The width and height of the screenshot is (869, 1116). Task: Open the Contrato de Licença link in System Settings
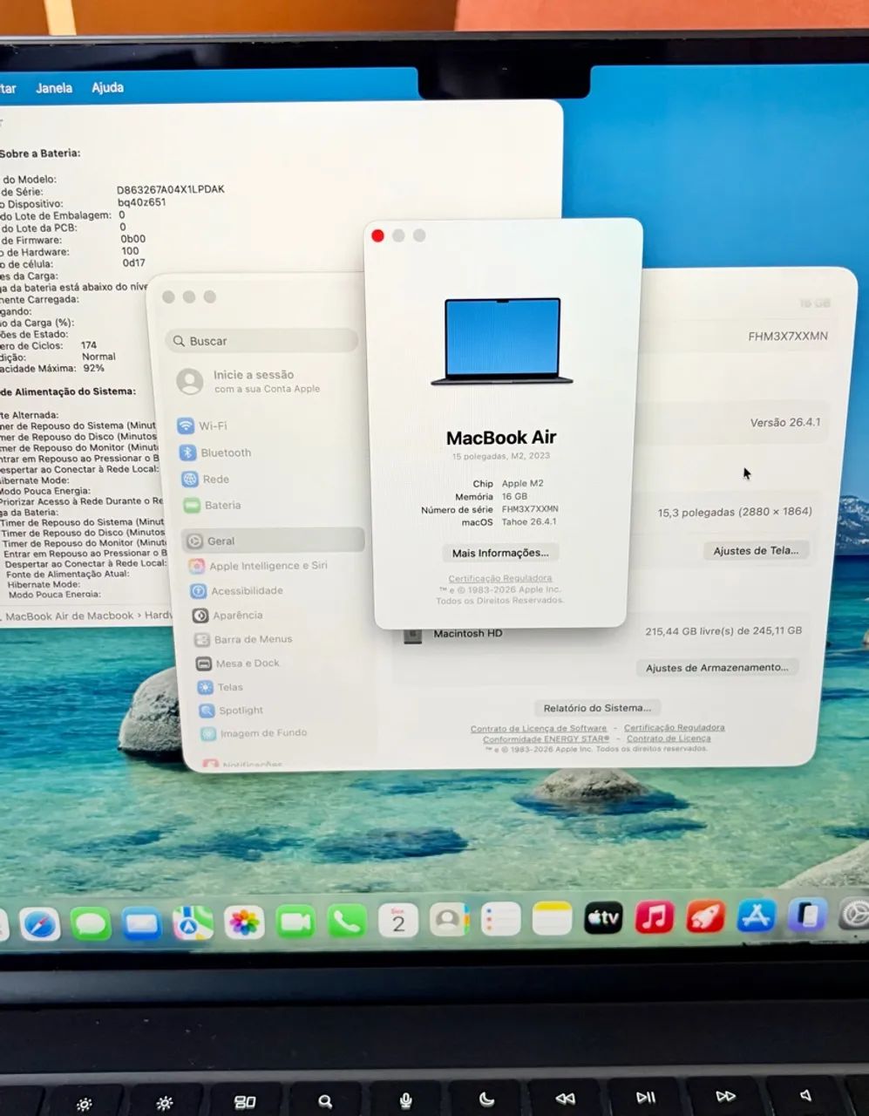[x=669, y=738]
